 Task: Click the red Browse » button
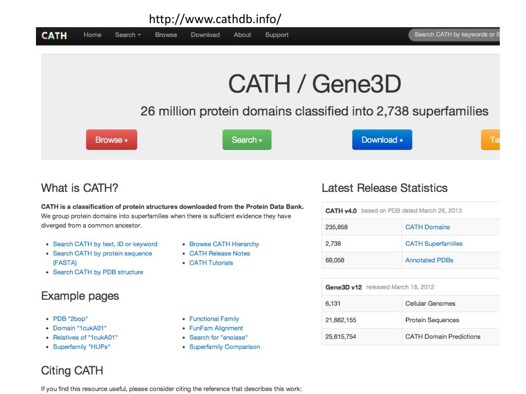pos(111,140)
